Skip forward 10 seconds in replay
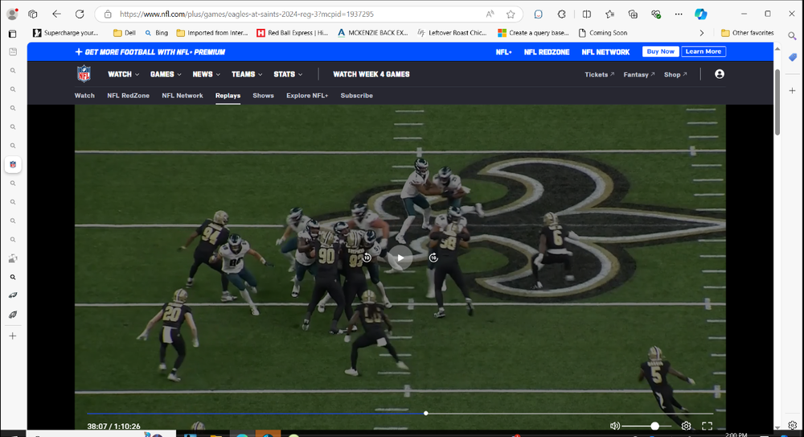This screenshot has height=437, width=804. coord(433,258)
